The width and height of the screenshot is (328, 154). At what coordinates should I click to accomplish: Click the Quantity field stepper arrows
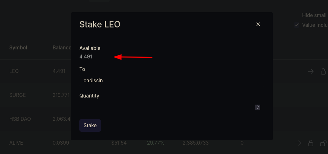point(258,107)
